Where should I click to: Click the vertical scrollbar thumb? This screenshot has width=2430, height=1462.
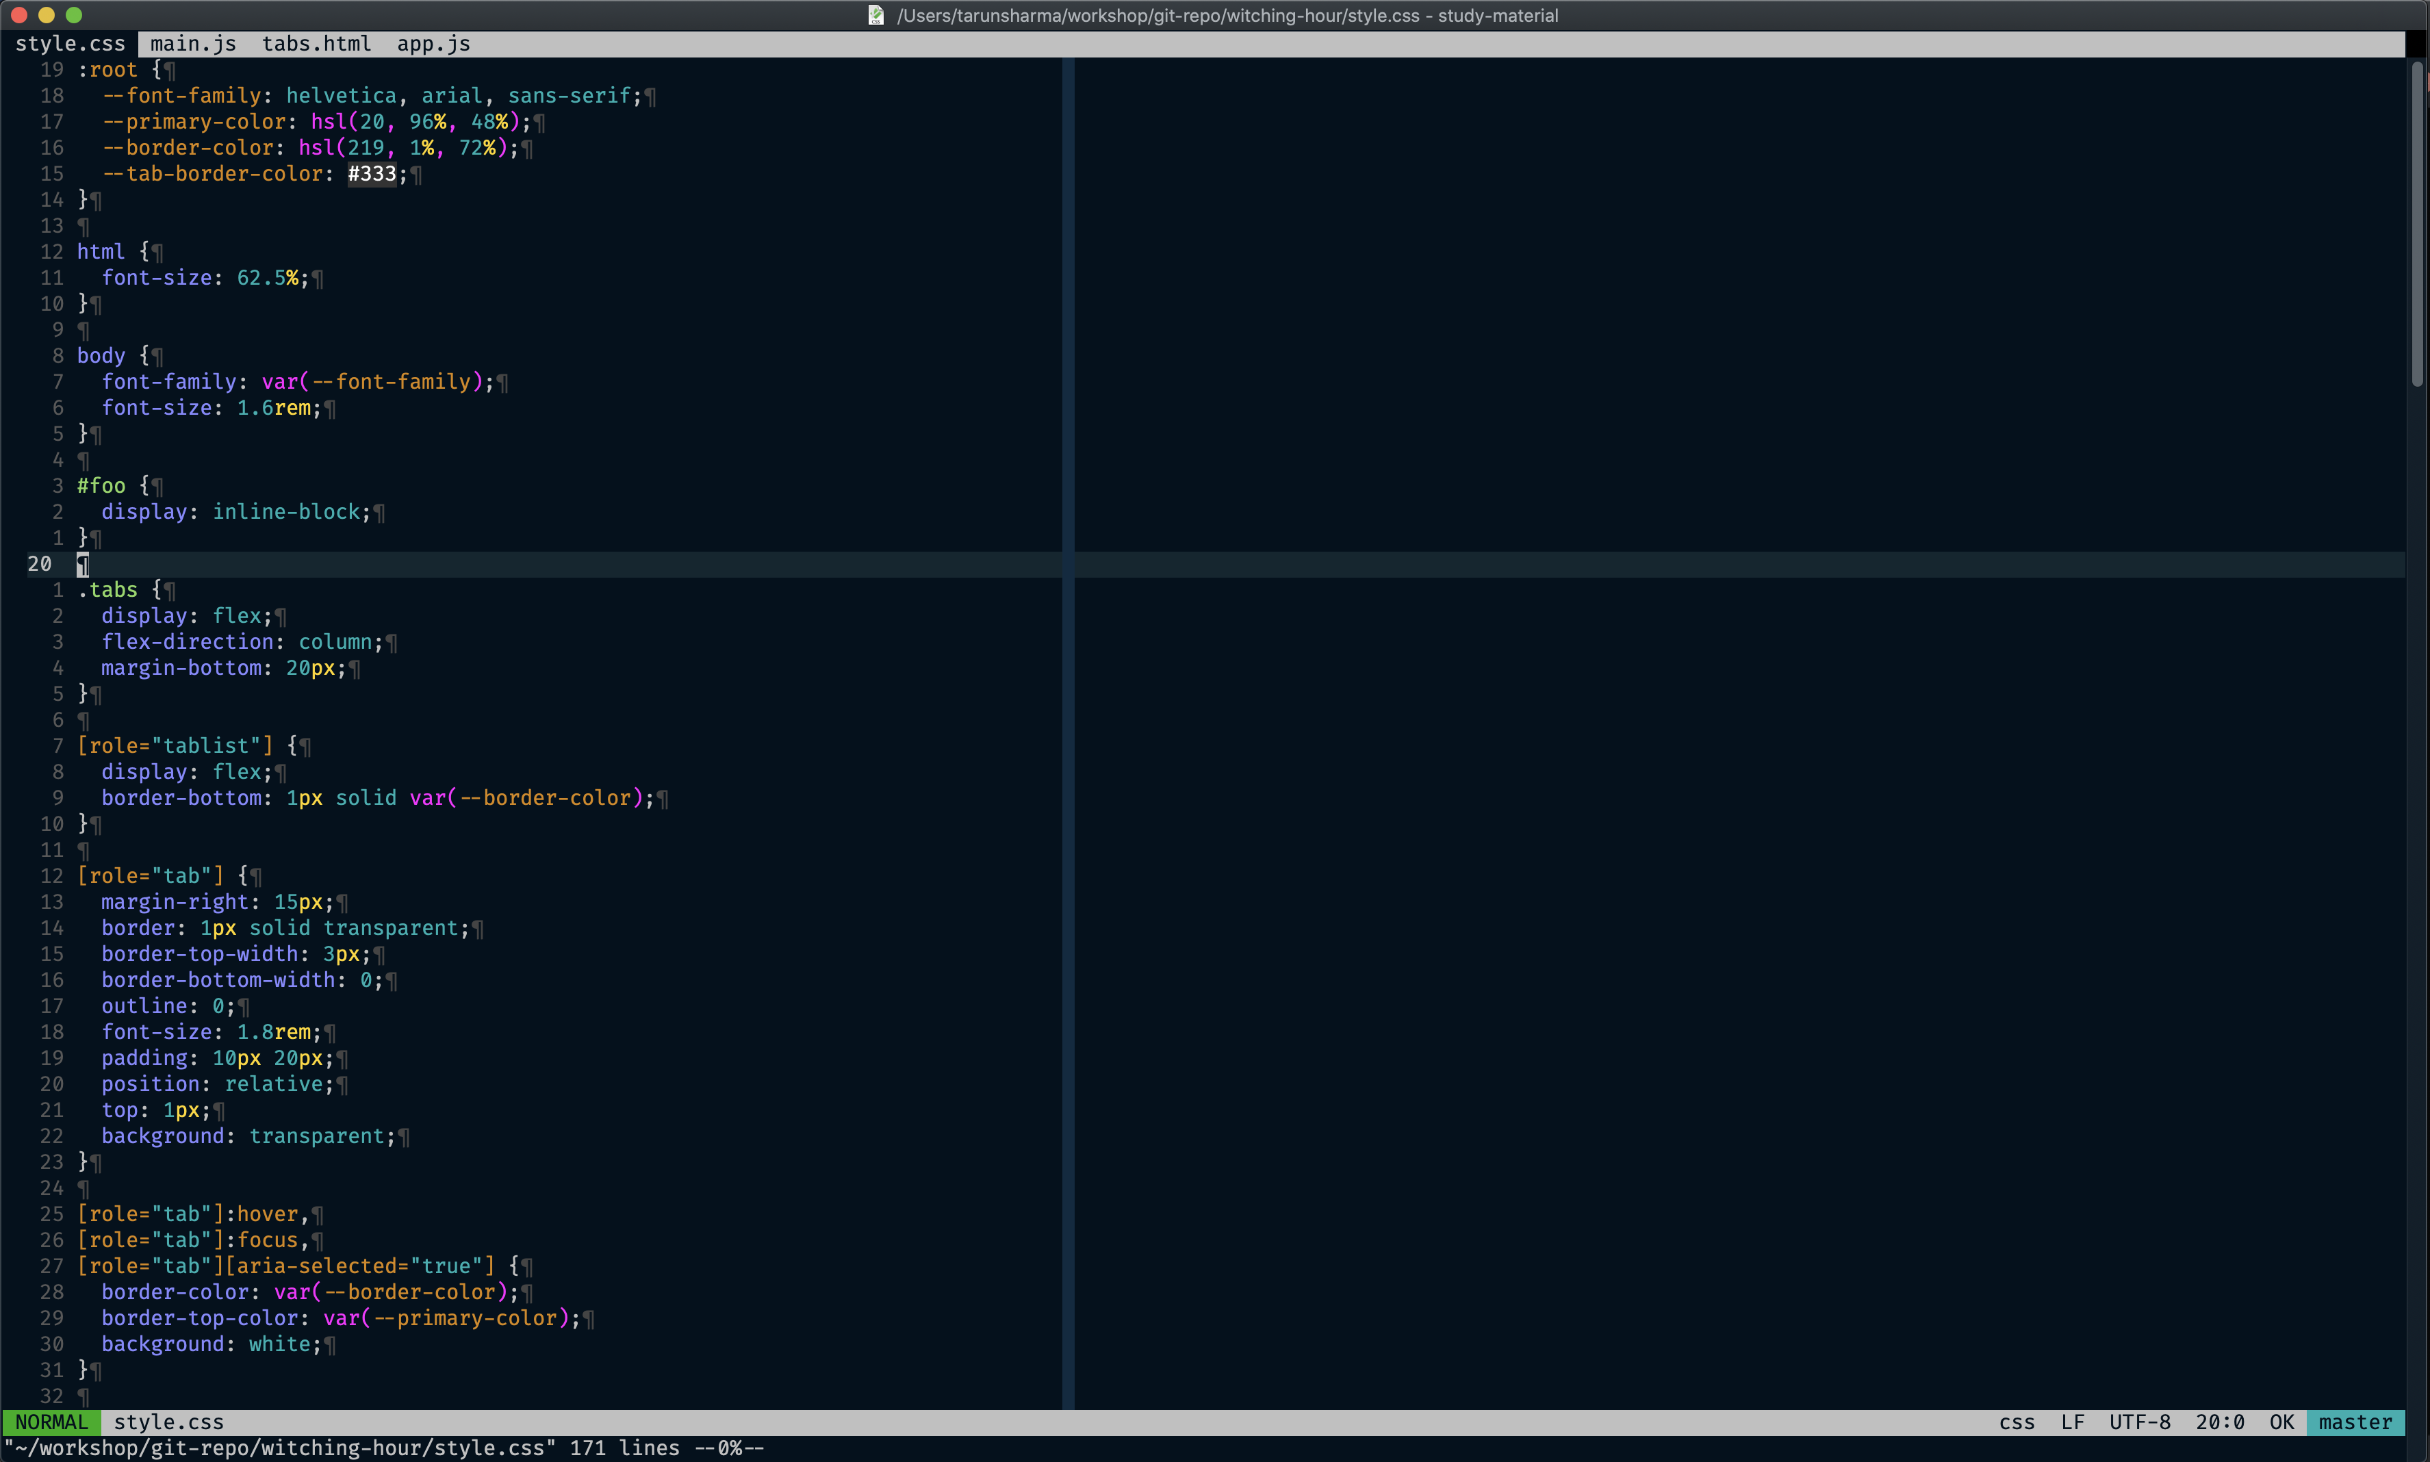click(2416, 224)
